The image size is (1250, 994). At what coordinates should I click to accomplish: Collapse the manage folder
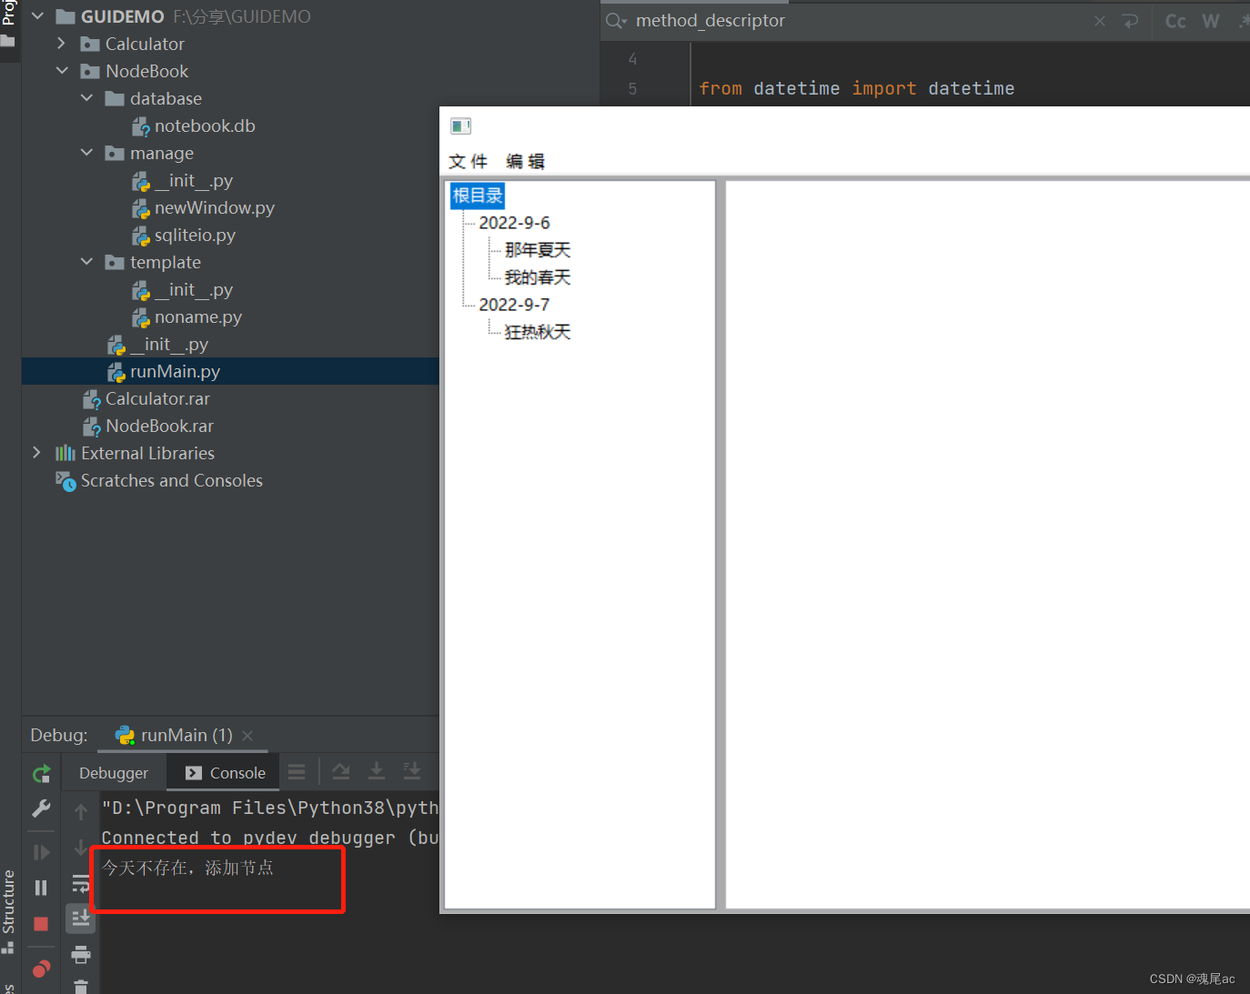pyautogui.click(x=86, y=153)
